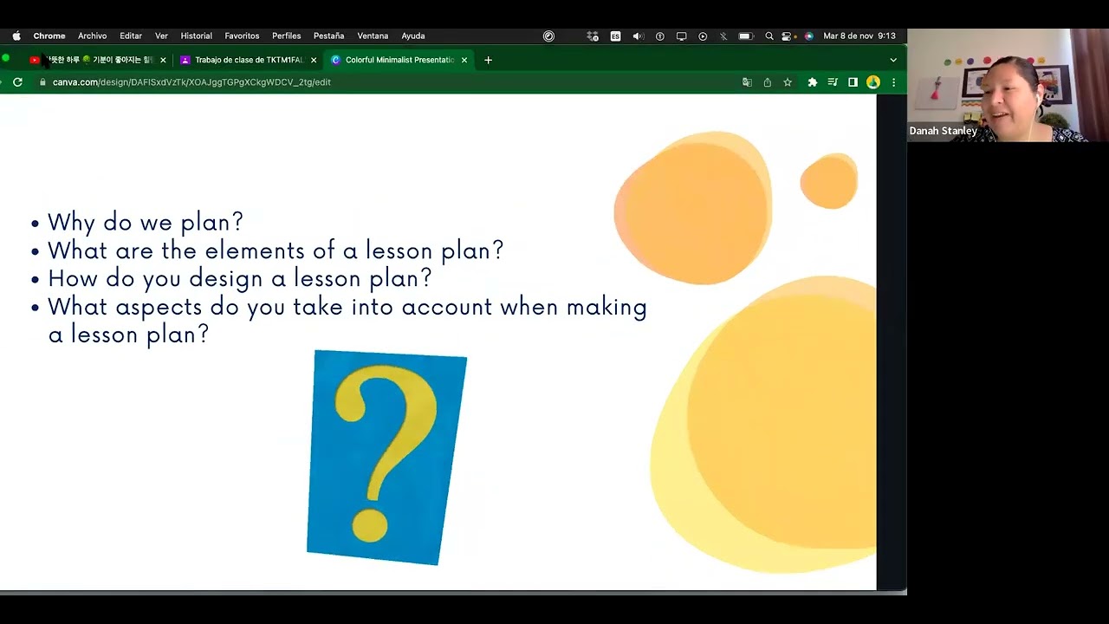Image resolution: width=1109 pixels, height=624 pixels.
Task: Open the Editar menu
Action: (x=131, y=36)
